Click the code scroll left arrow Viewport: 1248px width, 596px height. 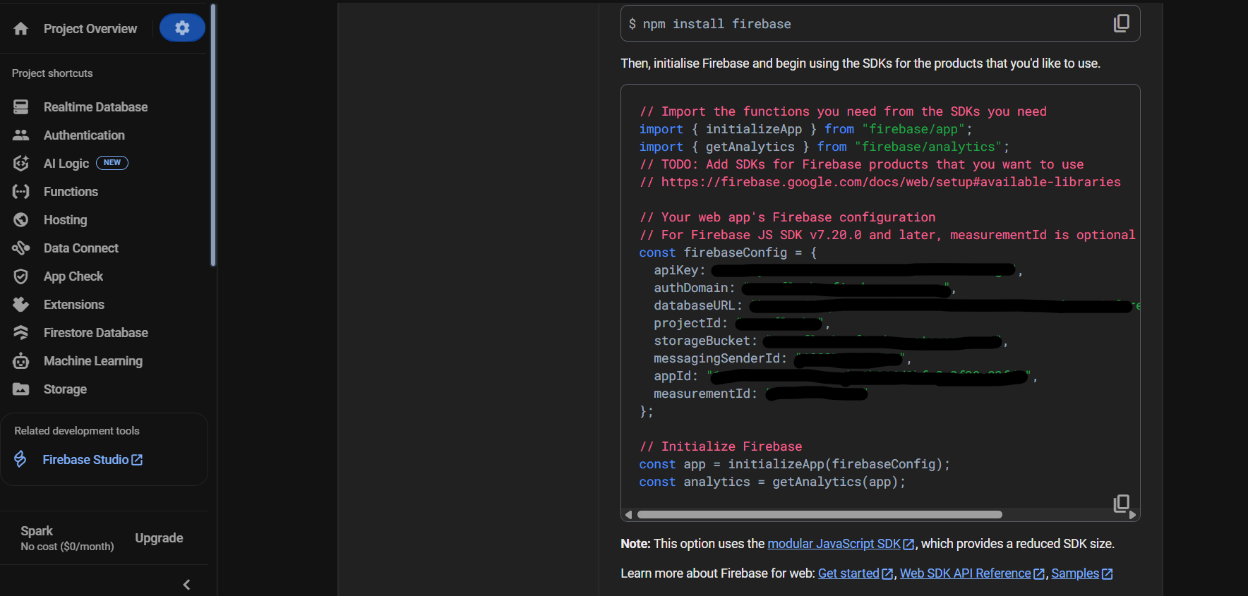(628, 515)
